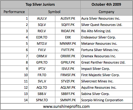The height and width of the screenshot is (110, 133).
Task: Select the IPT.V symbol cell
Action: point(42,69)
